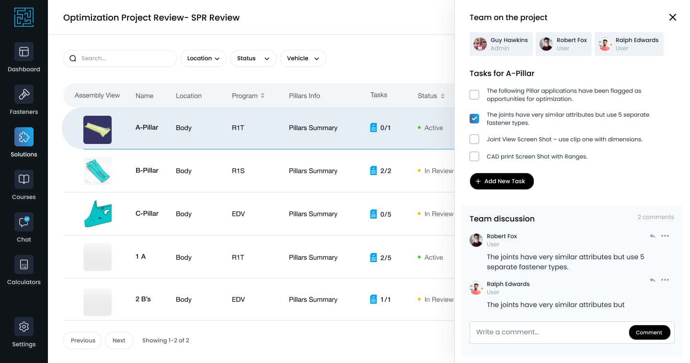Sort table by Status column header
The height and width of the screenshot is (363, 690).
431,96
